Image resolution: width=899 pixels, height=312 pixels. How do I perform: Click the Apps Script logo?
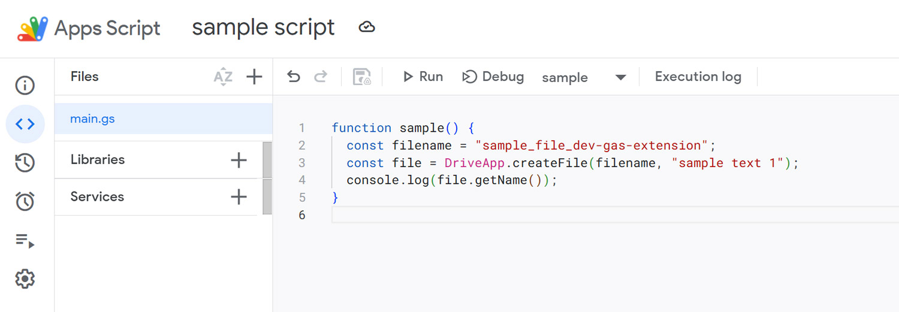point(32,28)
